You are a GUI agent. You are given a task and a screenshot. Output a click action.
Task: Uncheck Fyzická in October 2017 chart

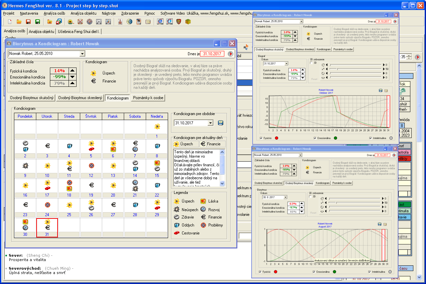261,138
